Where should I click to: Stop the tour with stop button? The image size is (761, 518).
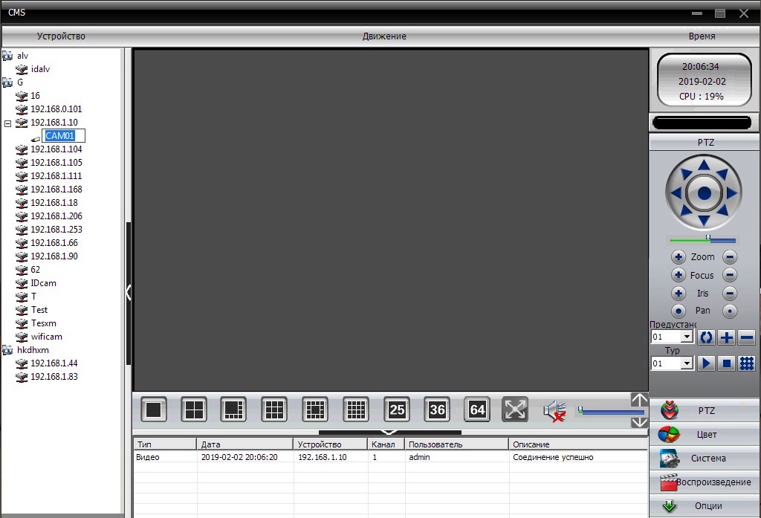coord(726,363)
